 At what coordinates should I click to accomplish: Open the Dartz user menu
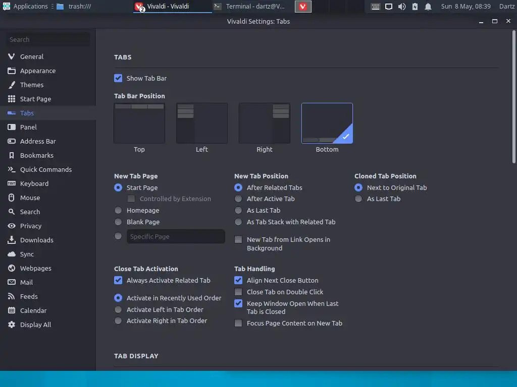(x=507, y=6)
